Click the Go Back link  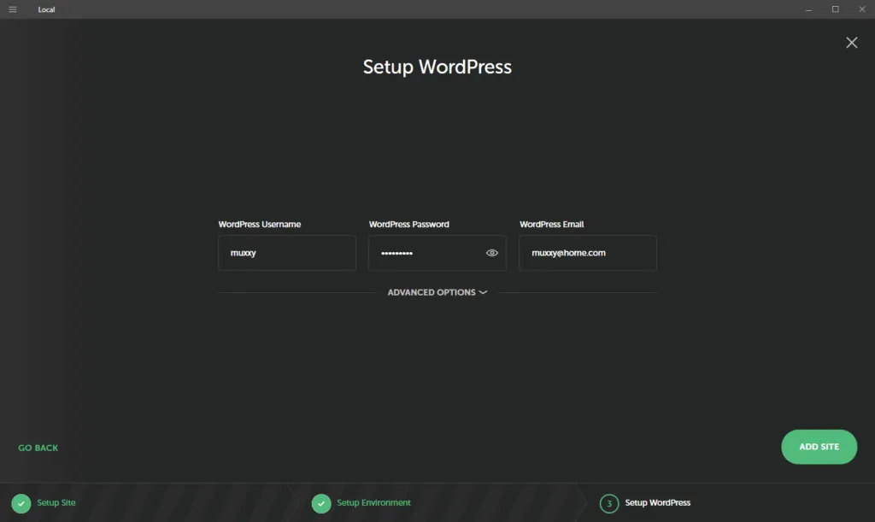(38, 448)
